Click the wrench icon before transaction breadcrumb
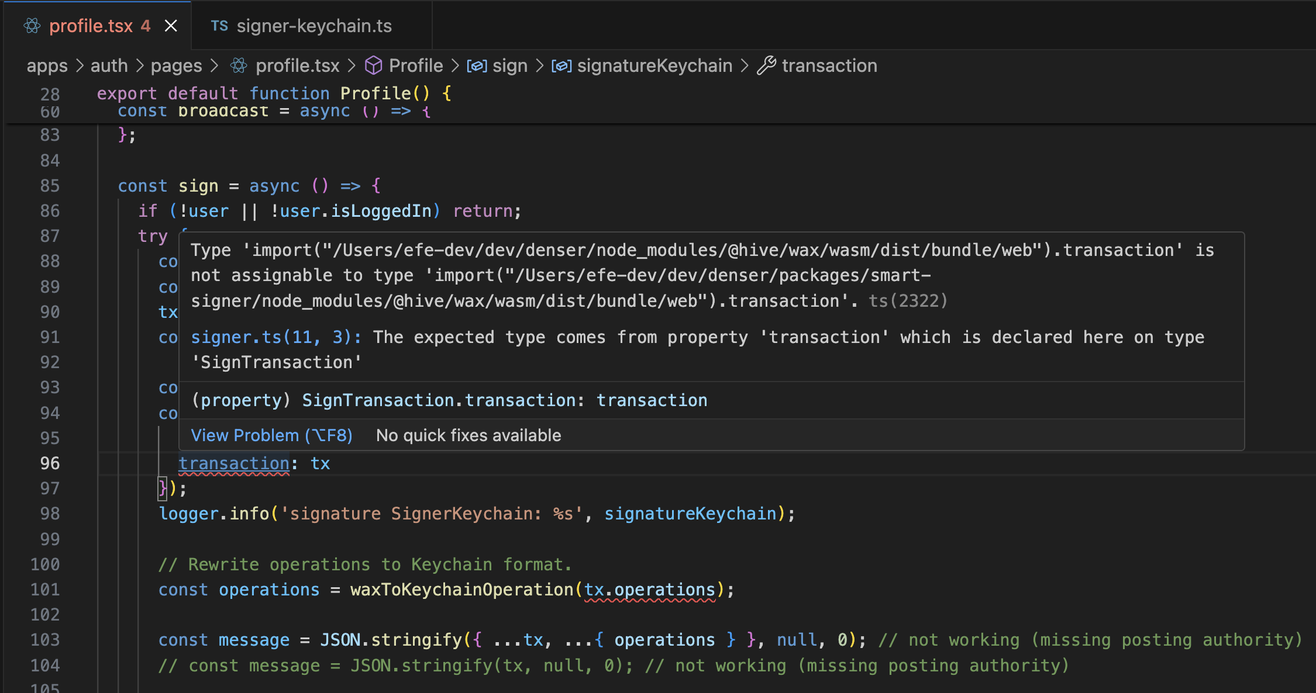 tap(766, 65)
